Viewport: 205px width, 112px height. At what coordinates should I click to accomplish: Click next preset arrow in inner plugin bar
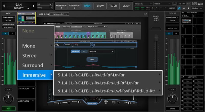(120, 41)
